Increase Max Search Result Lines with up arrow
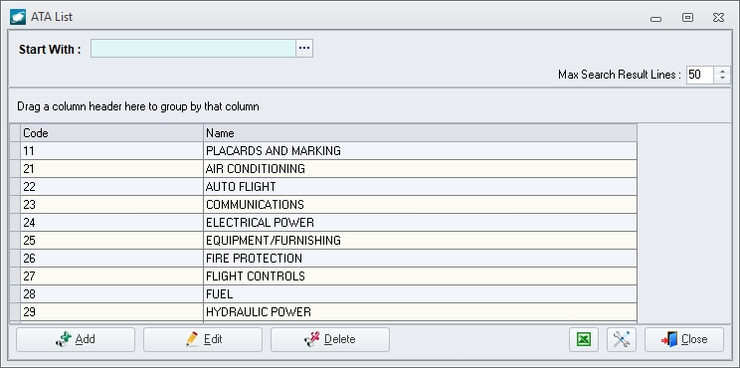 tap(722, 71)
